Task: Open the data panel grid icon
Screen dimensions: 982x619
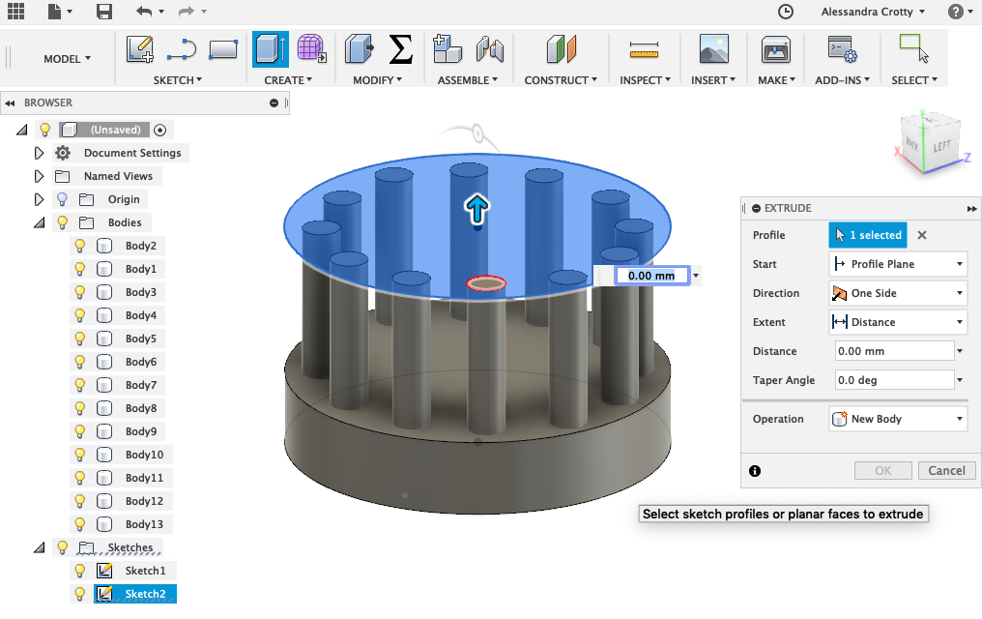Action: [x=15, y=11]
